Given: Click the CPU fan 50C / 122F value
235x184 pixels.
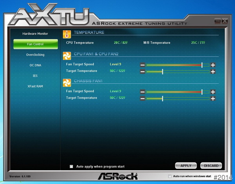Looking at the screenshot, I should (117, 71).
